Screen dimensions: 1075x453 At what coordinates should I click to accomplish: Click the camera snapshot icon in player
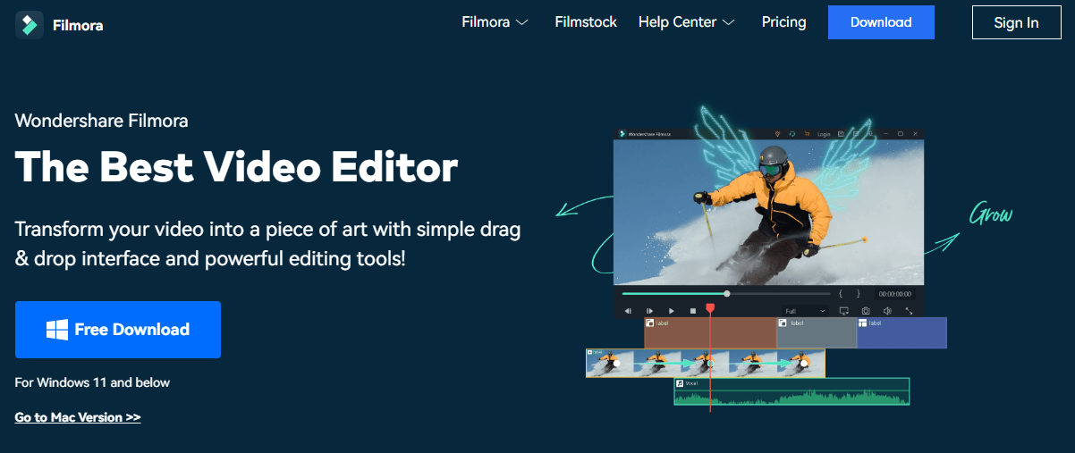(x=866, y=311)
